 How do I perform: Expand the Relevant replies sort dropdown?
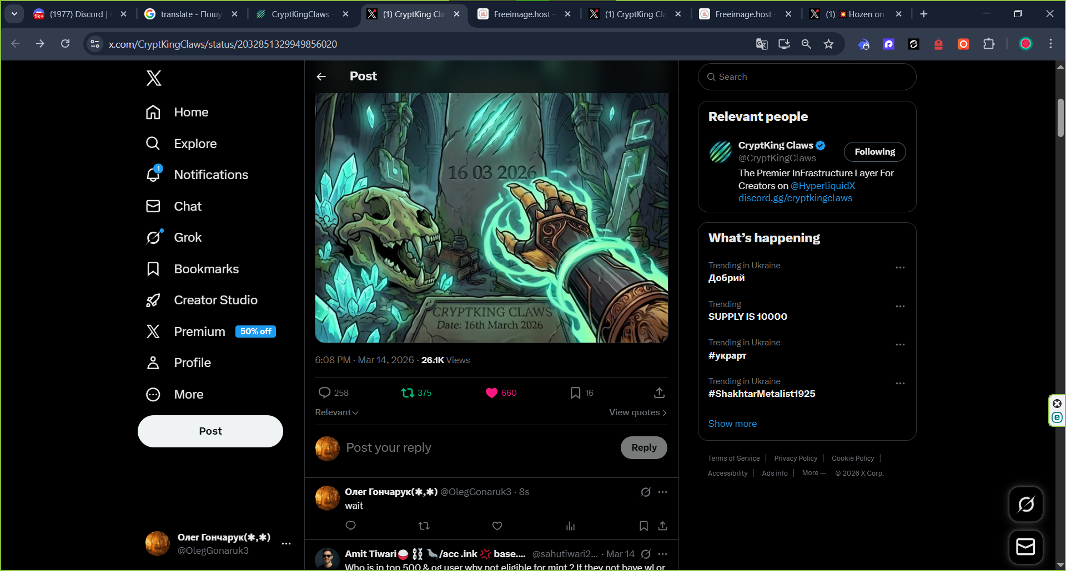click(336, 412)
